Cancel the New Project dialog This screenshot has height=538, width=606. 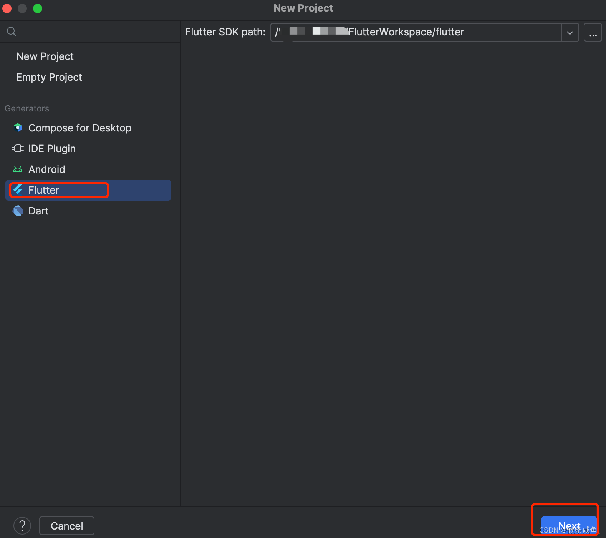(67, 526)
